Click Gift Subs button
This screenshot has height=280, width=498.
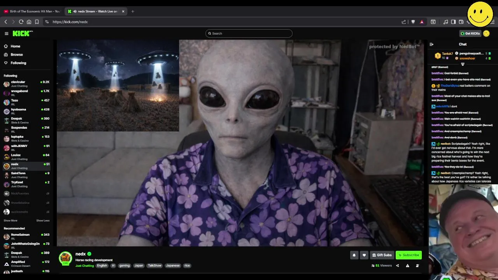point(382,255)
